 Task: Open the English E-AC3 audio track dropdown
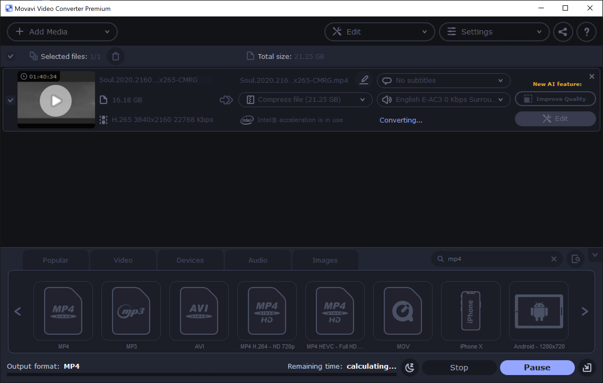tap(443, 100)
